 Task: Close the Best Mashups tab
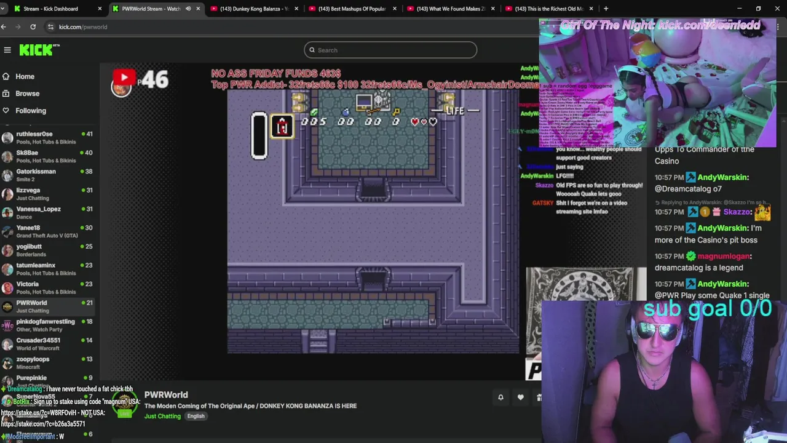point(395,9)
